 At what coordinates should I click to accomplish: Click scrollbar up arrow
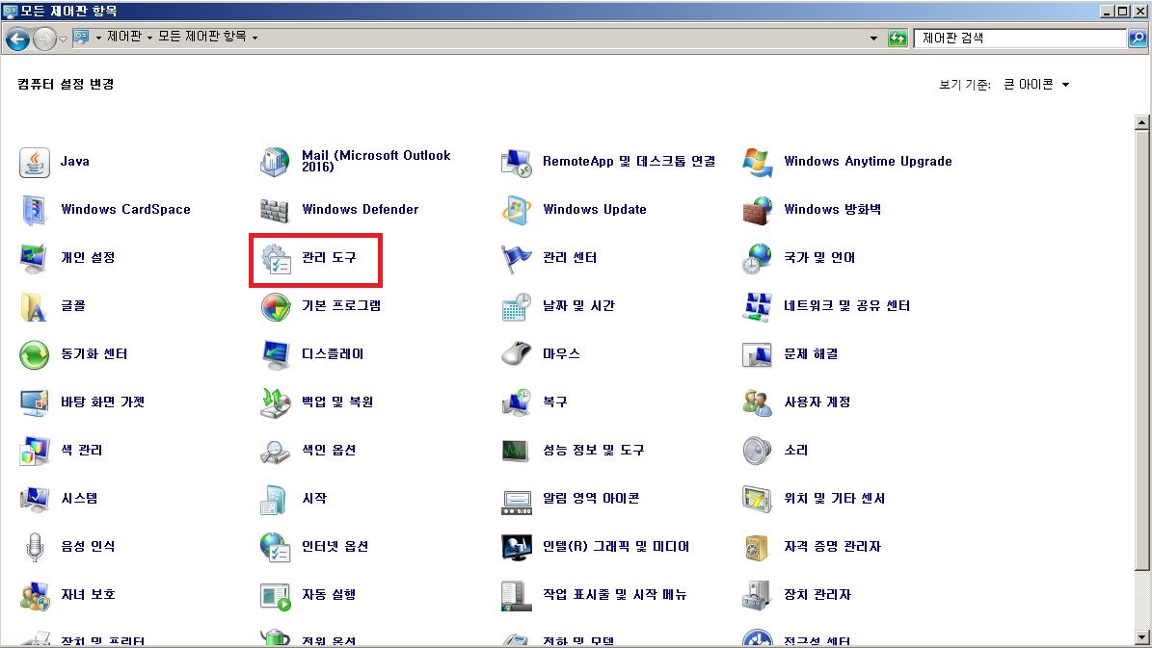[x=1141, y=122]
